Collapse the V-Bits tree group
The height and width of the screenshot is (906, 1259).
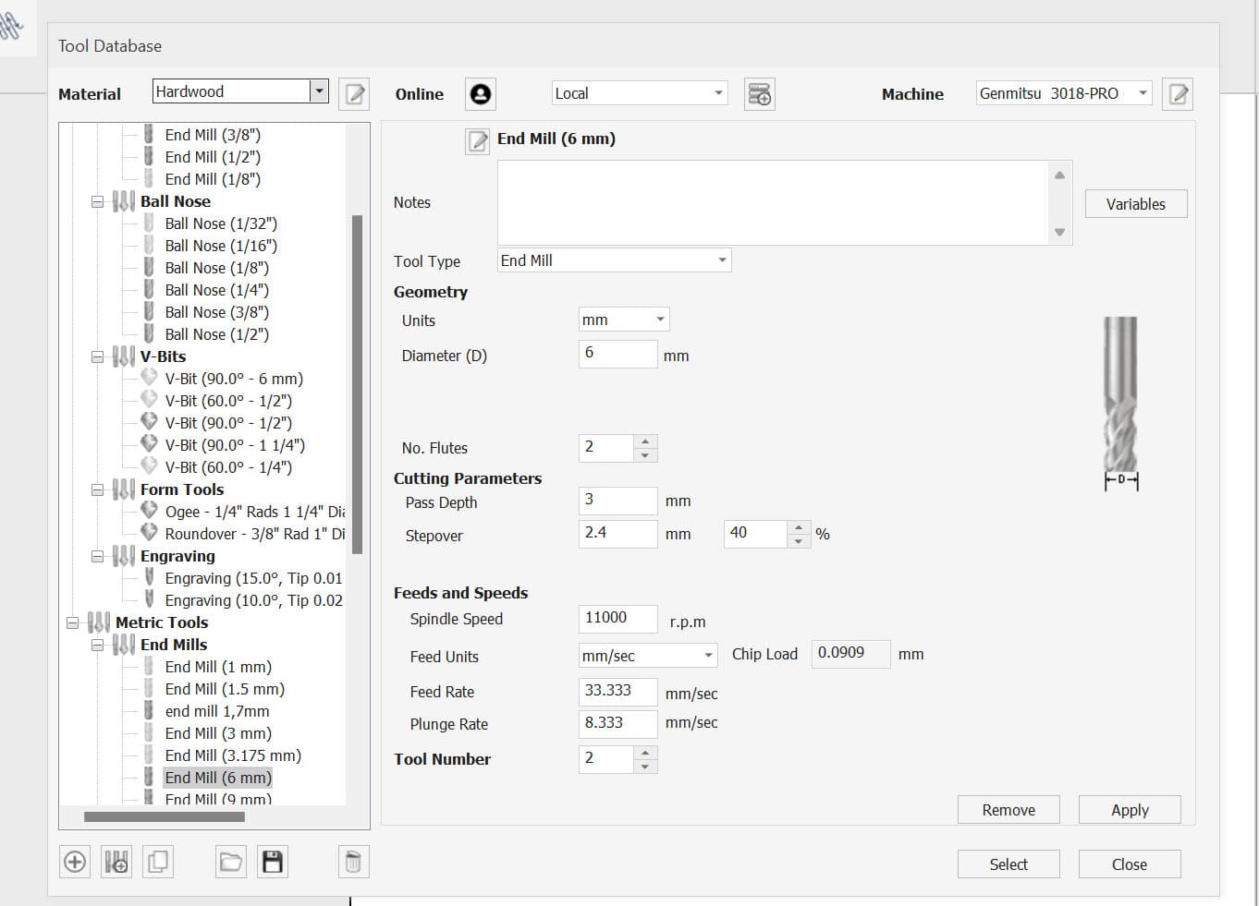[x=97, y=356]
